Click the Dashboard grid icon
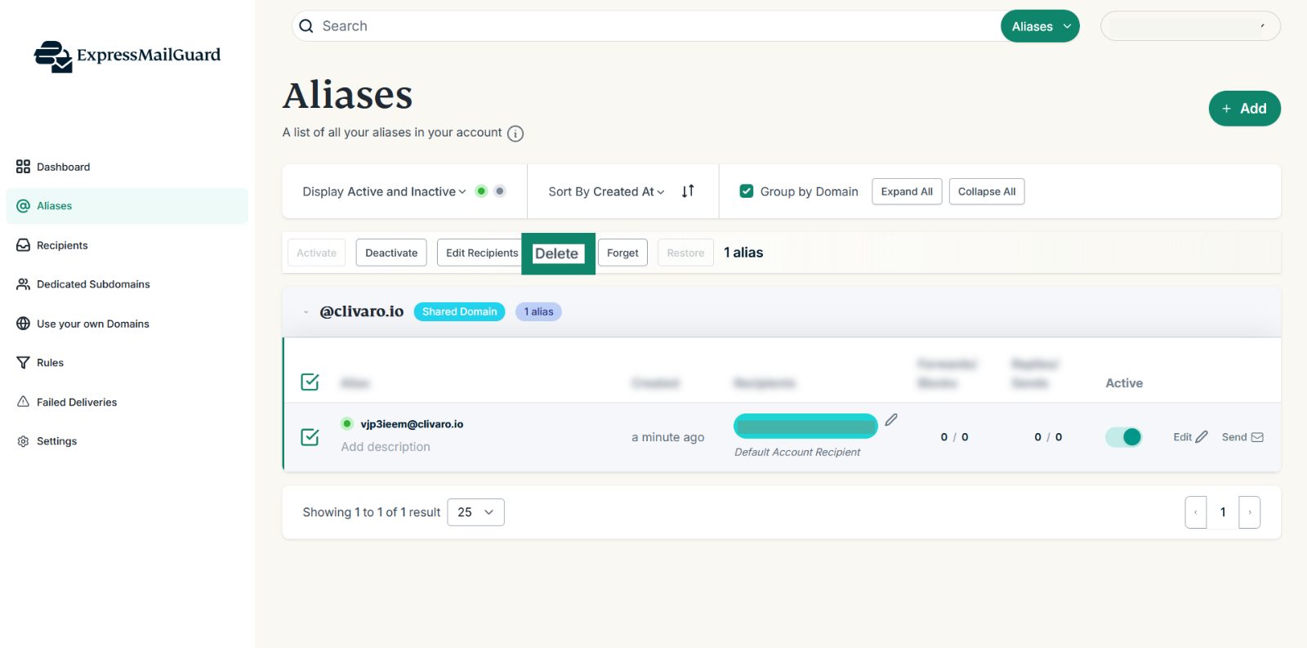The image size is (1307, 648). 23,167
